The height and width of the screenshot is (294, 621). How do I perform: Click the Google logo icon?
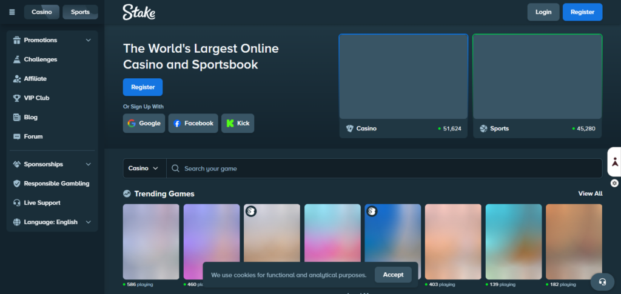click(132, 124)
